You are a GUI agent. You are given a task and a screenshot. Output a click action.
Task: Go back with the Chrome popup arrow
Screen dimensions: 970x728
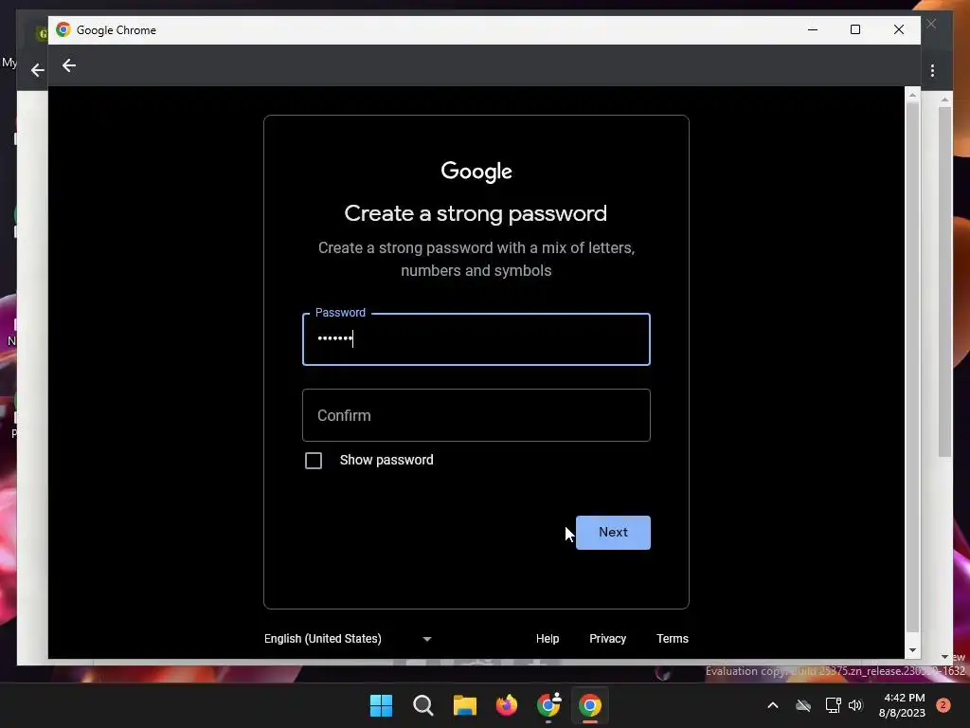(68, 65)
